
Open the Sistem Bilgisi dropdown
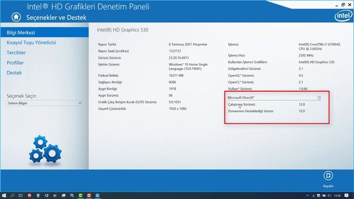point(44,103)
